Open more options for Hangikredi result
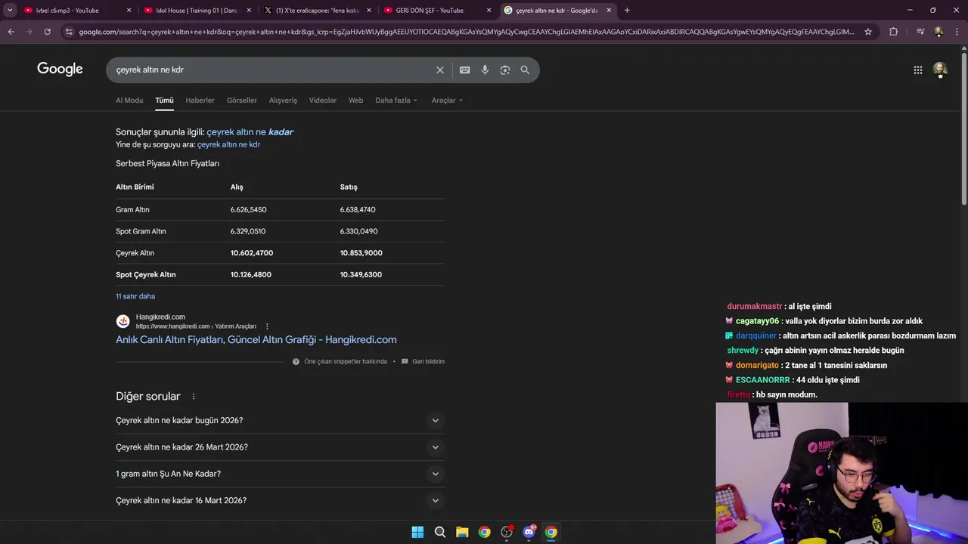This screenshot has width=968, height=544. coord(267,326)
